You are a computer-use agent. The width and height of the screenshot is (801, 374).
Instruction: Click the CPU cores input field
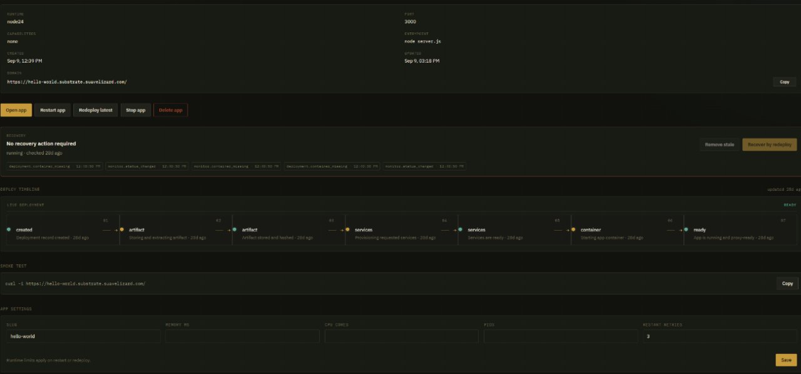(402, 336)
